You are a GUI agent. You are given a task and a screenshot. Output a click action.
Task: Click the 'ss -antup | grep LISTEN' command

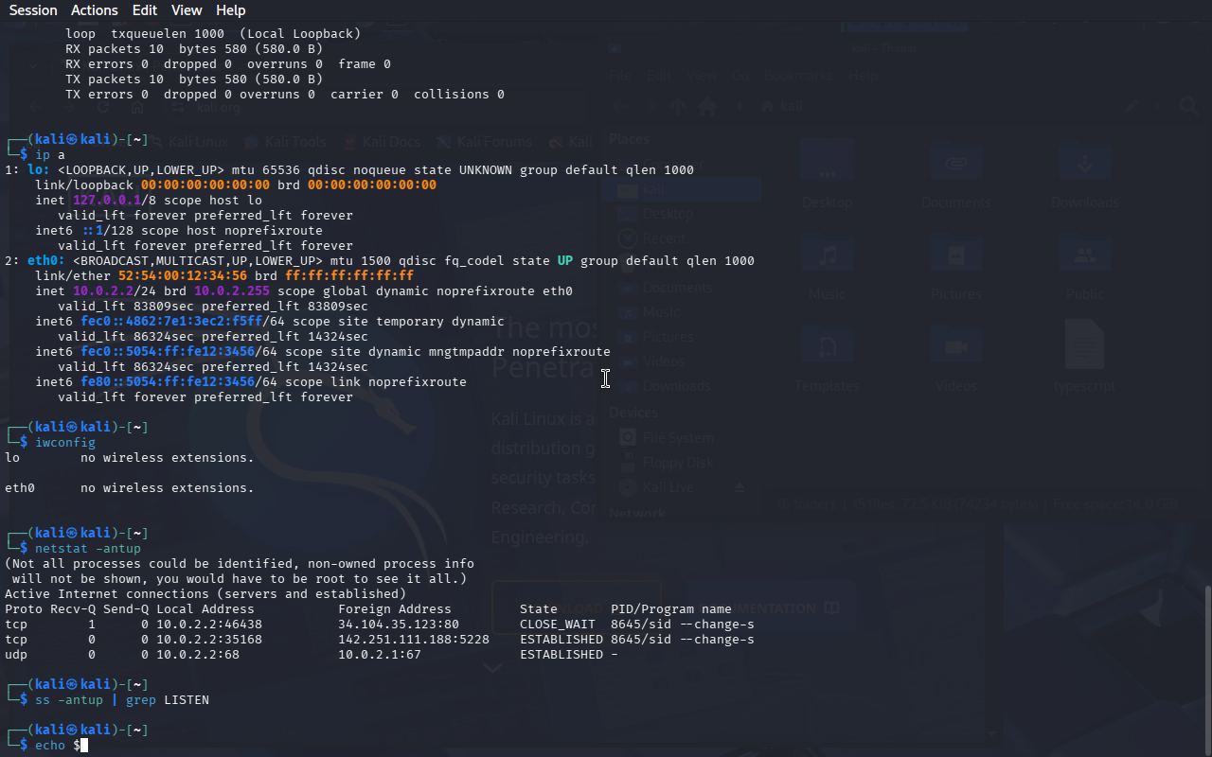[x=121, y=700]
